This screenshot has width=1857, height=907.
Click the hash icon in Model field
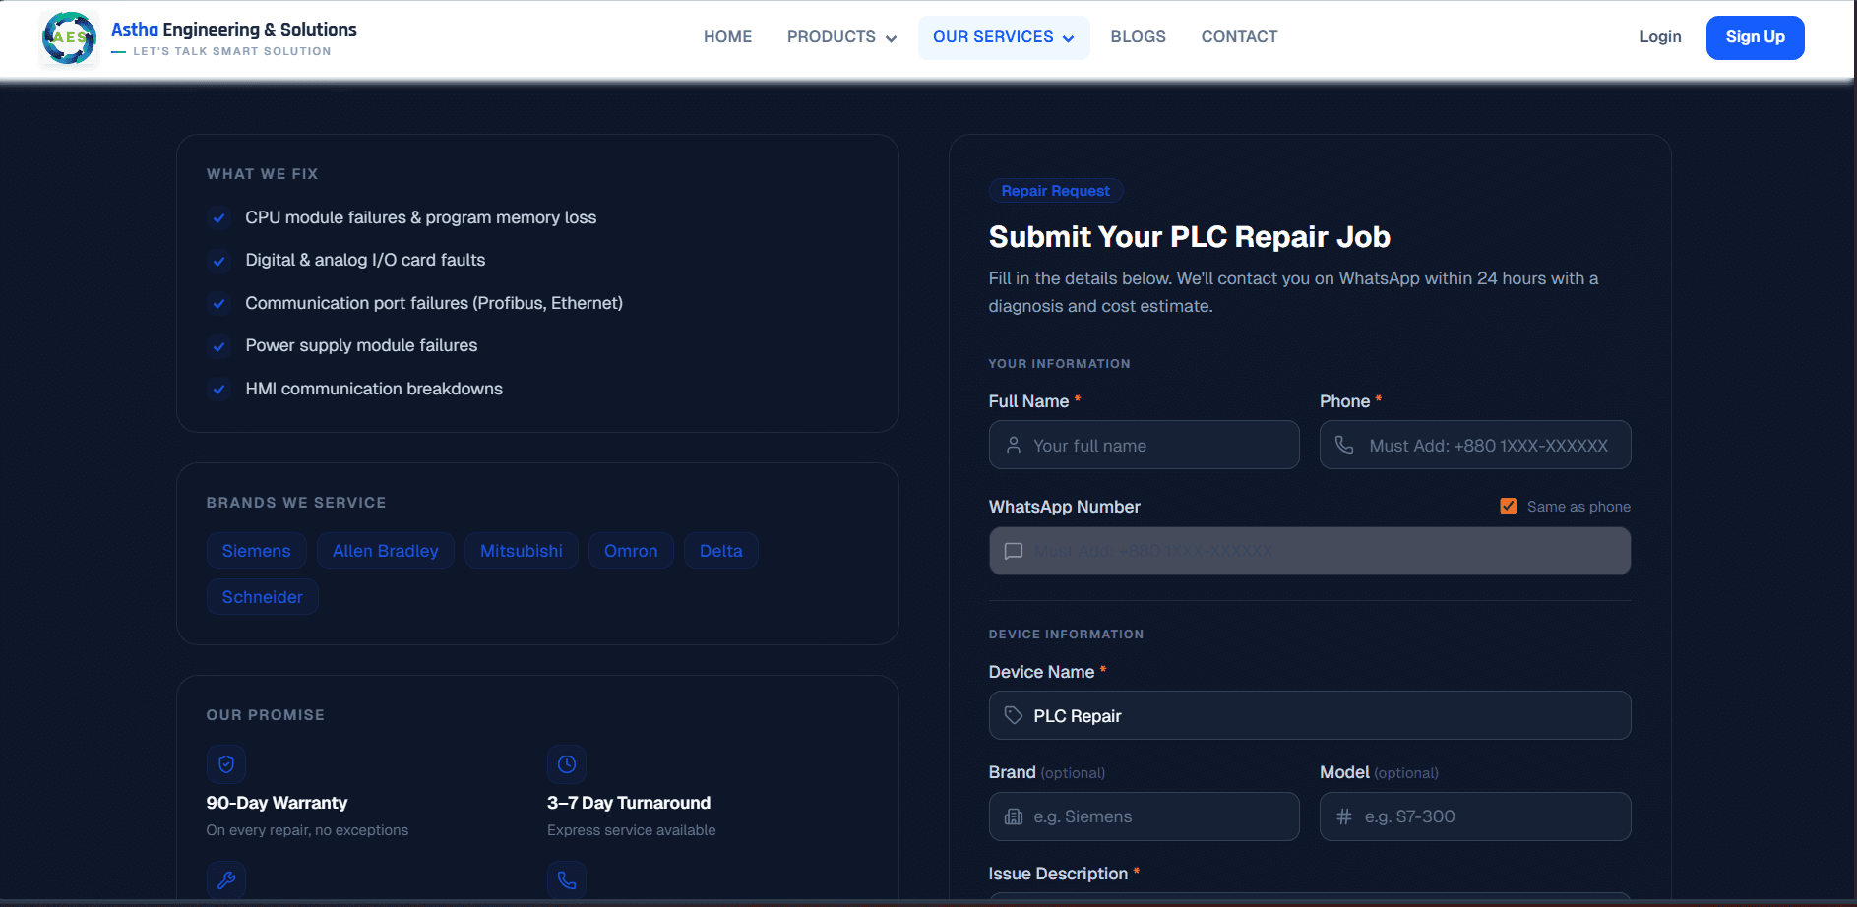point(1344,816)
